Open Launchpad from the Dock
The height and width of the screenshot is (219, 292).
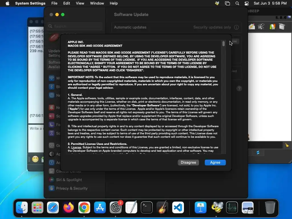coord(37,207)
